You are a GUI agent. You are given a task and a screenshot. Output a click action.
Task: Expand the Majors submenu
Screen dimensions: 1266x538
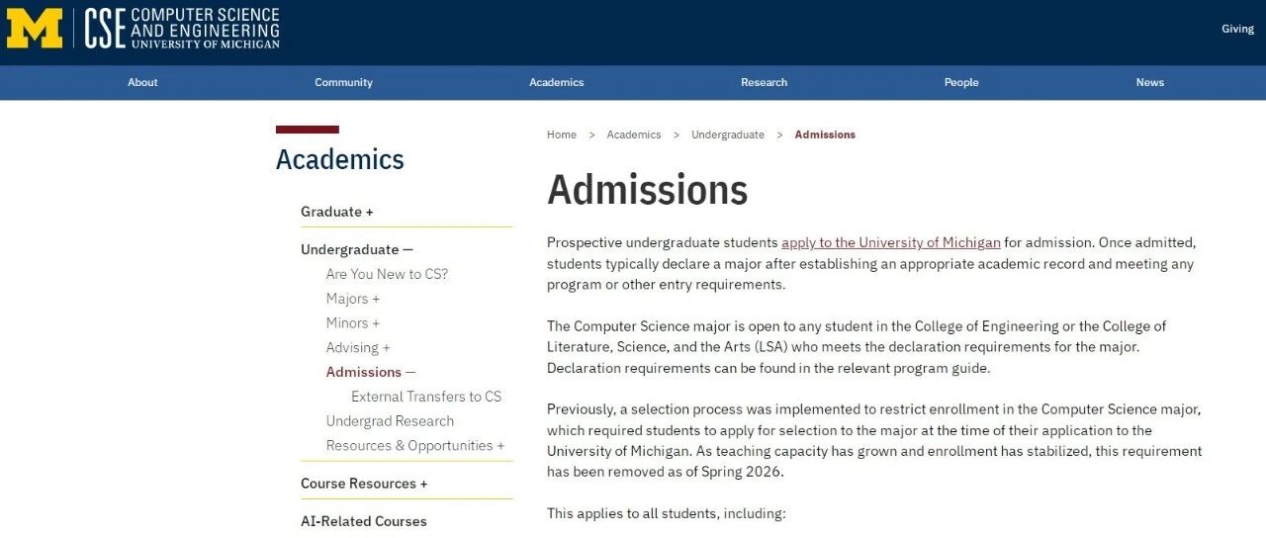(376, 299)
